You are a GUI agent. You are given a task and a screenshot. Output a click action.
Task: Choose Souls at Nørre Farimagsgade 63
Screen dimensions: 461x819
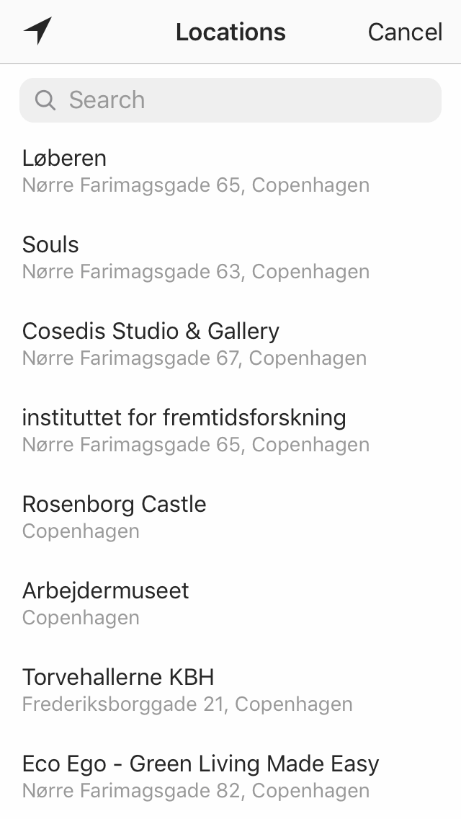tap(50, 245)
